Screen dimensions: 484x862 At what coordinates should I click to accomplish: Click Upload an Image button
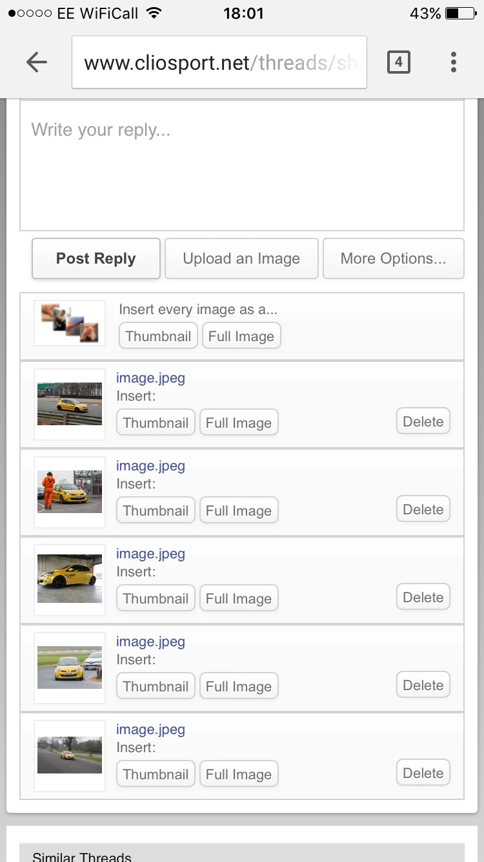click(x=241, y=258)
